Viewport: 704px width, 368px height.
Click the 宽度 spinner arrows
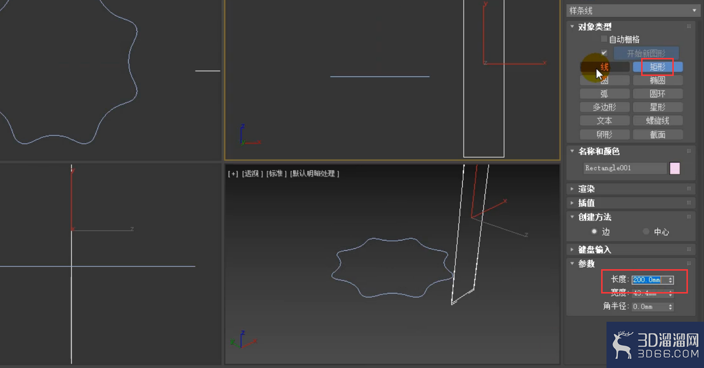tap(670, 294)
